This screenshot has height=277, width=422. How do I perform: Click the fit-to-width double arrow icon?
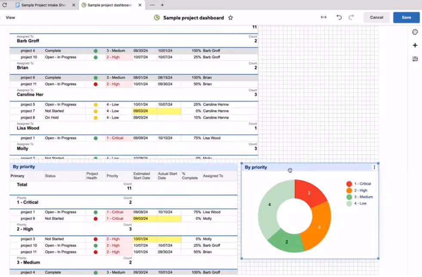[323, 17]
